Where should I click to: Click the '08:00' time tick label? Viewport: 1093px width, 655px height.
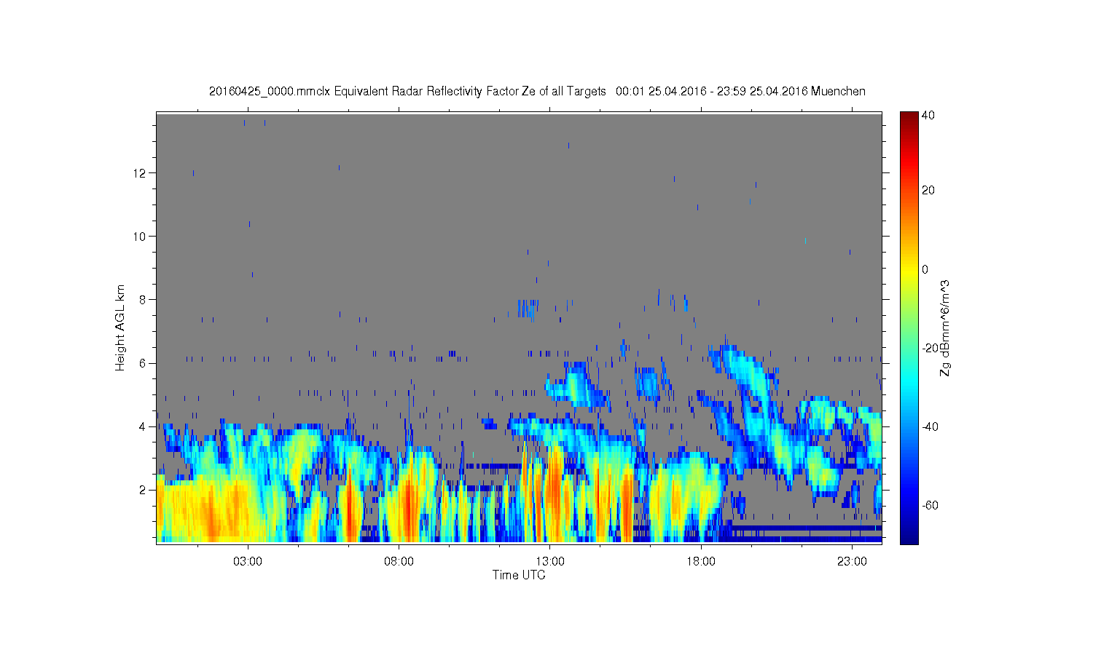(x=399, y=562)
